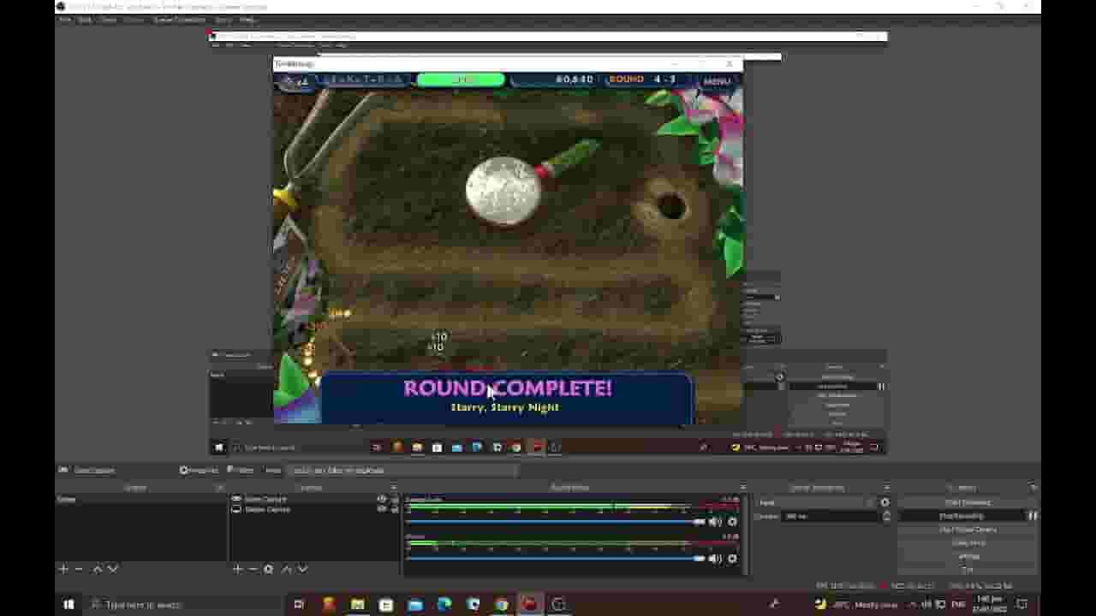Adjust Mic/Aux volume slider

click(x=555, y=559)
